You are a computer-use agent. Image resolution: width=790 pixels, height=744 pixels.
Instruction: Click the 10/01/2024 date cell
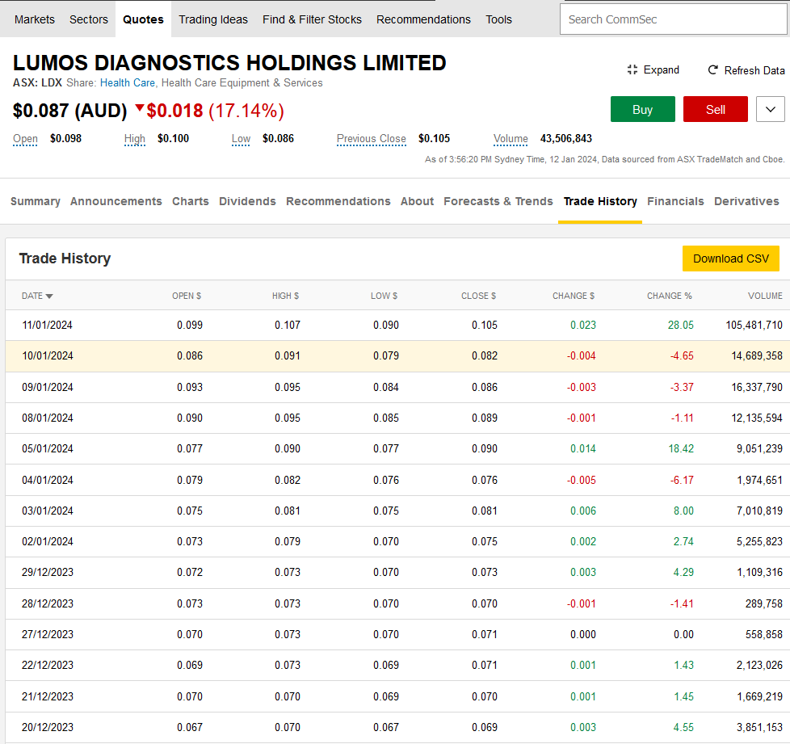pos(48,356)
